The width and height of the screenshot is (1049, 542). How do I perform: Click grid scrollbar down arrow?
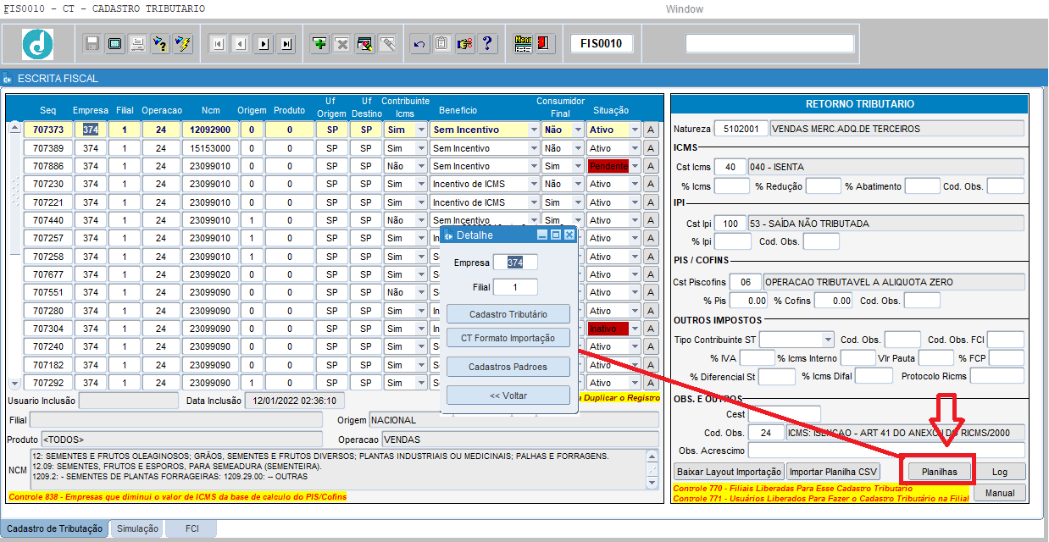click(x=14, y=384)
